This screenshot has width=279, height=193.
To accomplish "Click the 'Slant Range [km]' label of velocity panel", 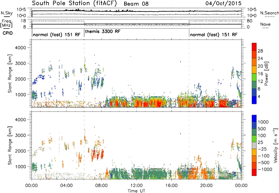I will pos(10,146).
